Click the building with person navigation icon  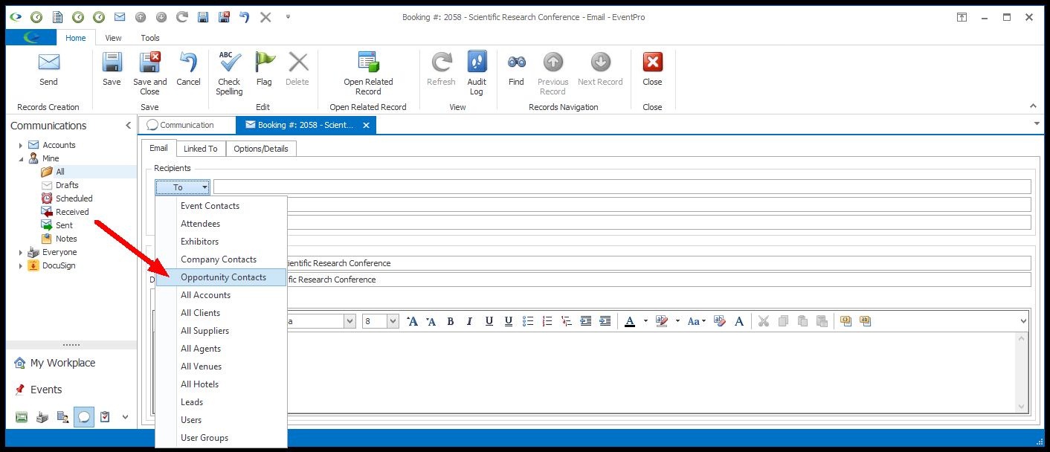(63, 417)
